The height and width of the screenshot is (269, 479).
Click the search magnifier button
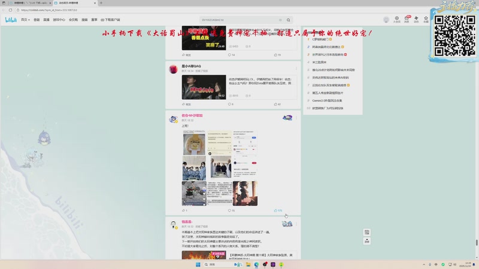[289, 20]
